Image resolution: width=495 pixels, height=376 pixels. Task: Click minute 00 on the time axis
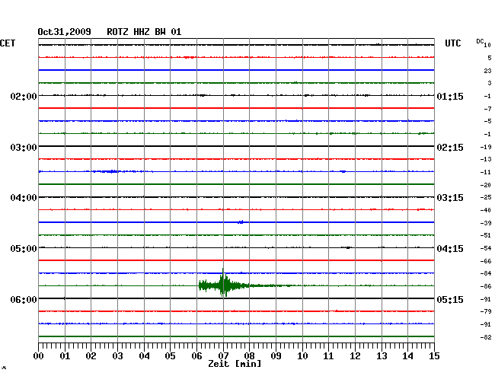click(x=39, y=356)
